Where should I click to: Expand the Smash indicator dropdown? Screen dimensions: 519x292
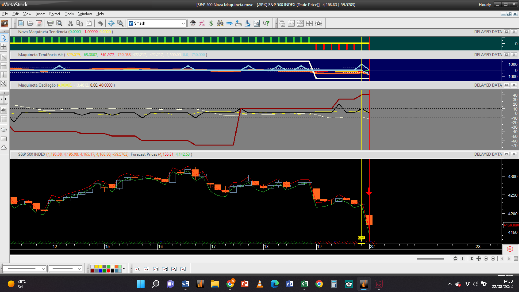(183, 24)
